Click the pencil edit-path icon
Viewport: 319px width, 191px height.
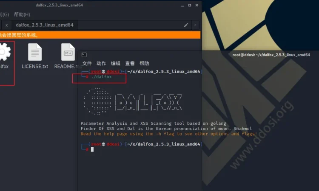(x=186, y=25)
